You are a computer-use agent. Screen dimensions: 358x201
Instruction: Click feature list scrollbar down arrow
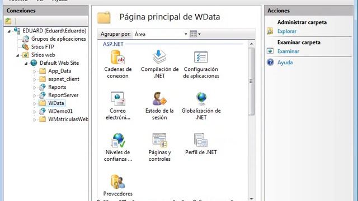click(251, 199)
